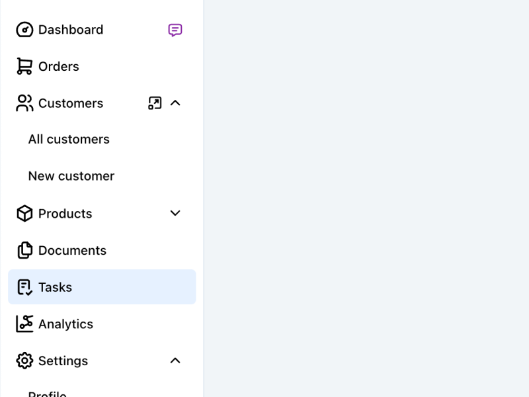529x397 pixels.
Task: Collapse the Settings submenu chevron
Action: click(175, 361)
